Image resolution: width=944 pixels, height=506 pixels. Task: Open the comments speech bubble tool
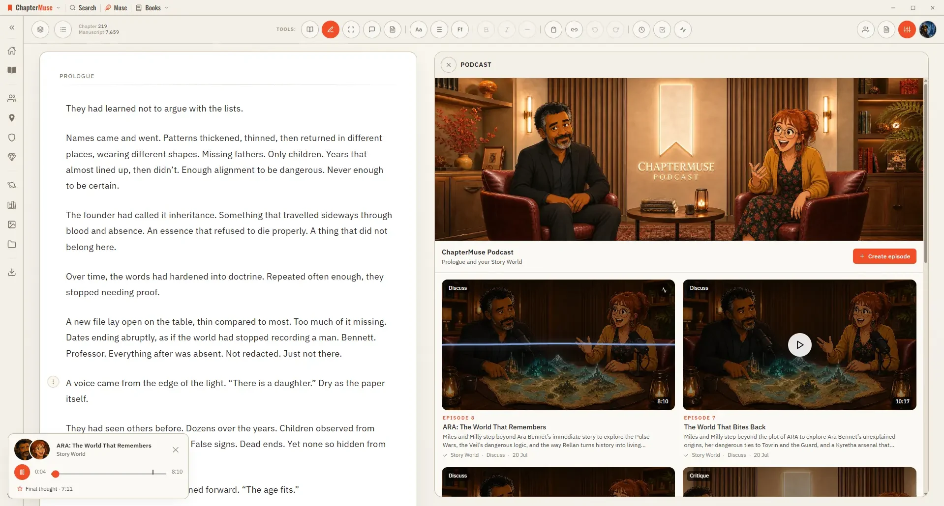tap(372, 29)
